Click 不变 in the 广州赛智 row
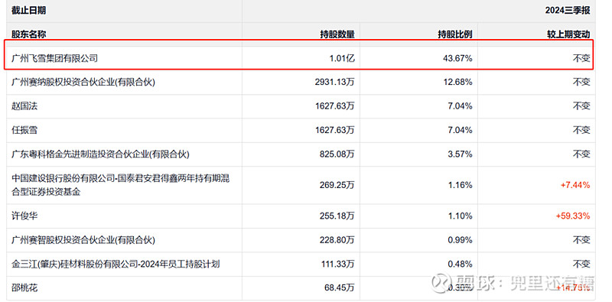 tap(581, 240)
